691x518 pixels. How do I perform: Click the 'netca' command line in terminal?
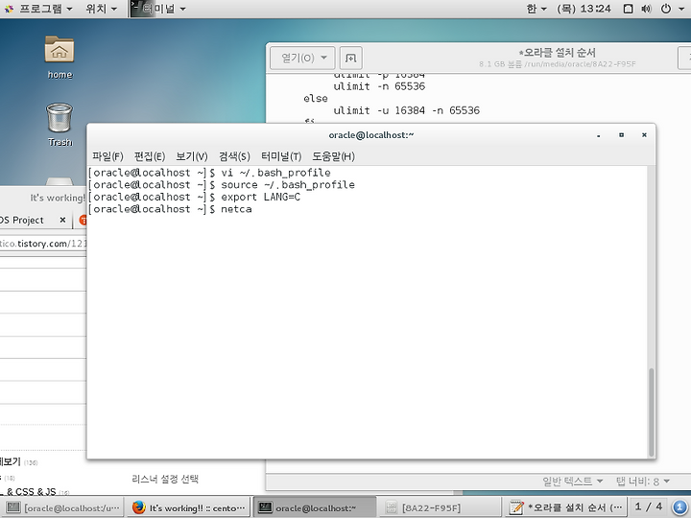pyautogui.click(x=170, y=209)
